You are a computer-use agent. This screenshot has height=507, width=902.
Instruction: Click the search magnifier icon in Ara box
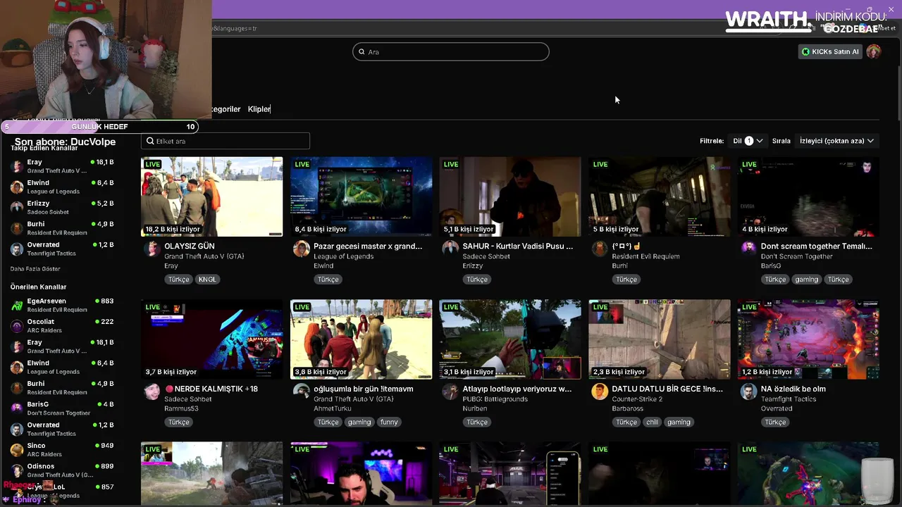click(362, 51)
